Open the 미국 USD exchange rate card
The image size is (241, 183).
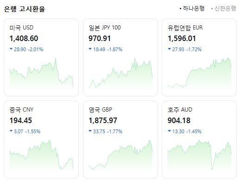coord(41,58)
